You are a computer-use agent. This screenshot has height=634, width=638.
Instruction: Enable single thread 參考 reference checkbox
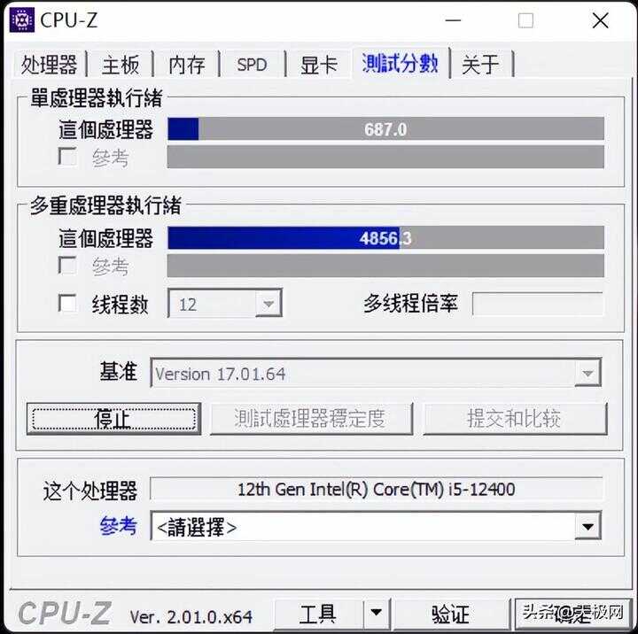pos(67,157)
